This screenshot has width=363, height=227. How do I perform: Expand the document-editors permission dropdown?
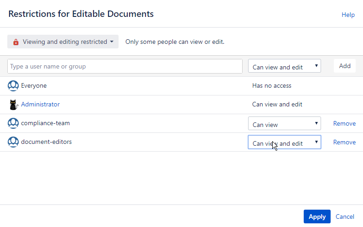[x=284, y=143]
